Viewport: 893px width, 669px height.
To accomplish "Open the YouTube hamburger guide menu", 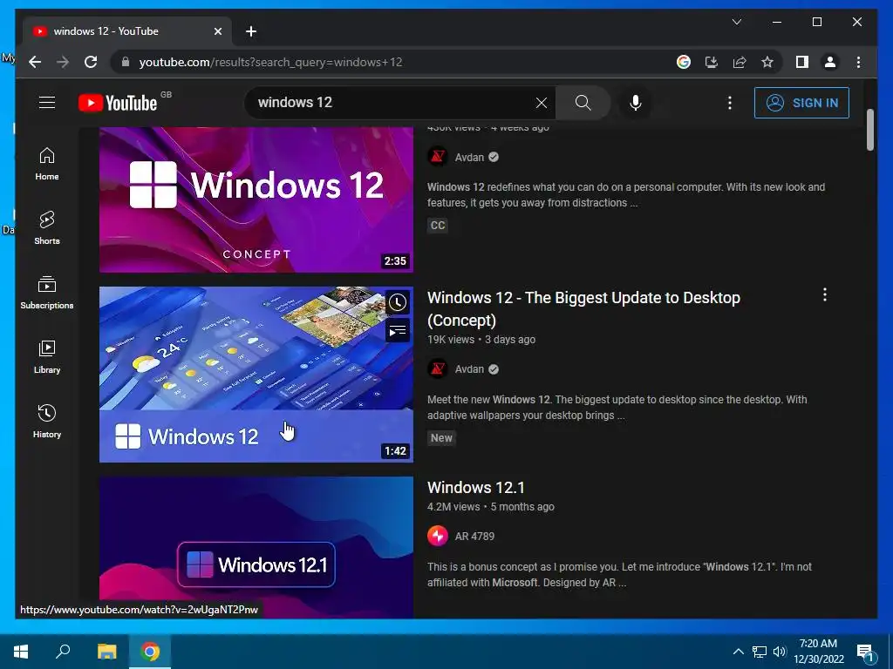I will point(47,103).
